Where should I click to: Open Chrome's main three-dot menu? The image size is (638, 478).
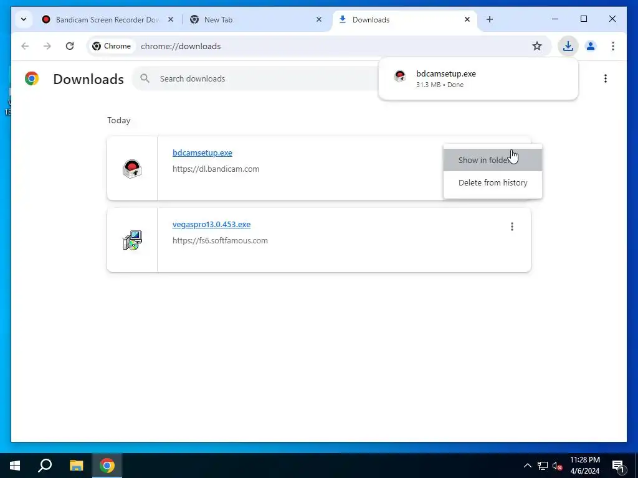pos(613,46)
